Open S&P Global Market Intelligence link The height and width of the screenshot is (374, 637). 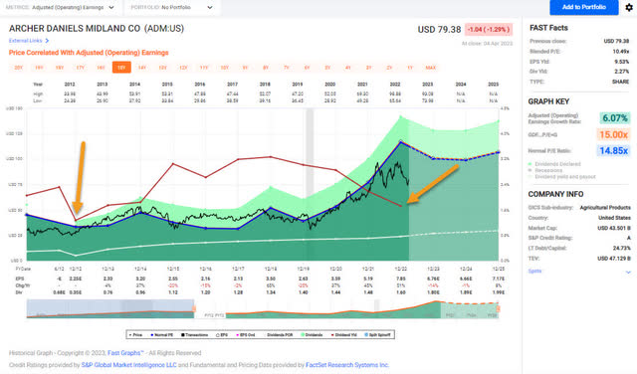tap(128, 365)
